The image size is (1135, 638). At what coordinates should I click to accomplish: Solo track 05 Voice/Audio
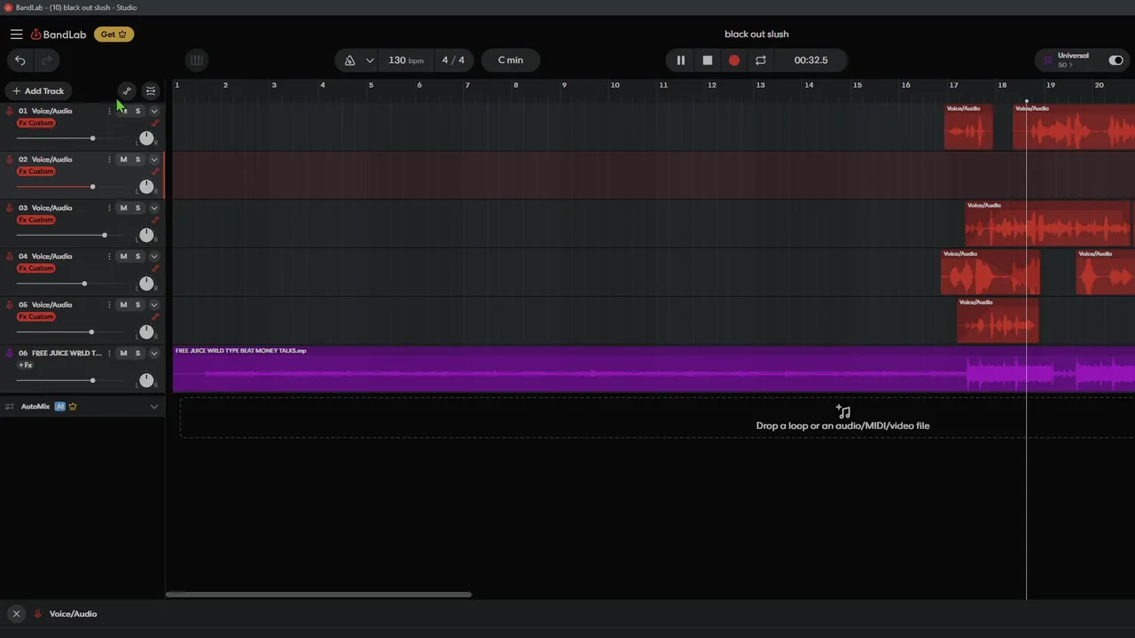tap(137, 304)
